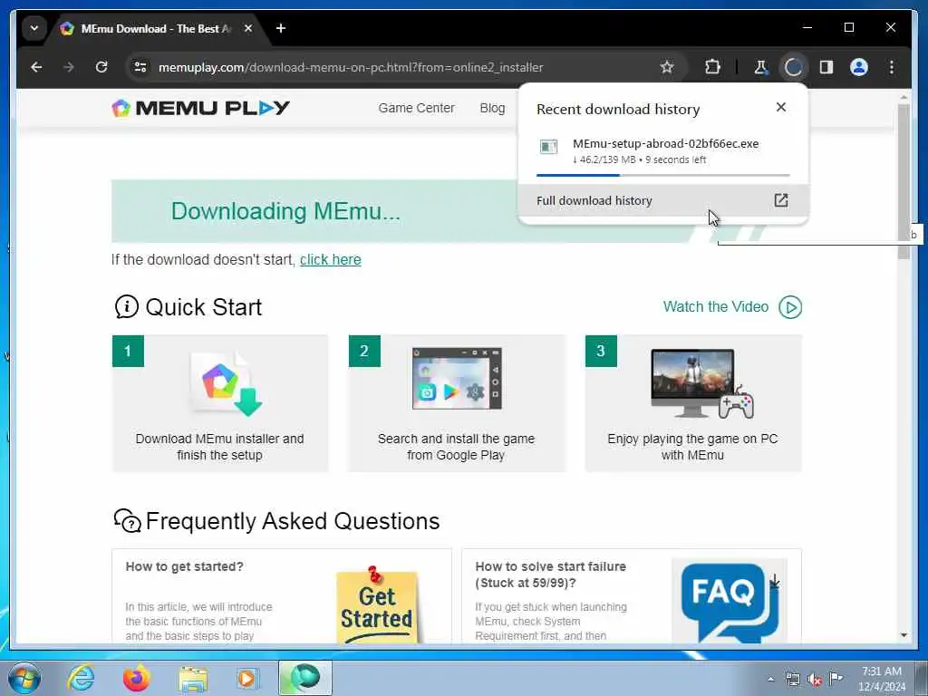The width and height of the screenshot is (928, 696).
Task: Click the play circle icon beside Watch the Video
Action: tap(790, 307)
